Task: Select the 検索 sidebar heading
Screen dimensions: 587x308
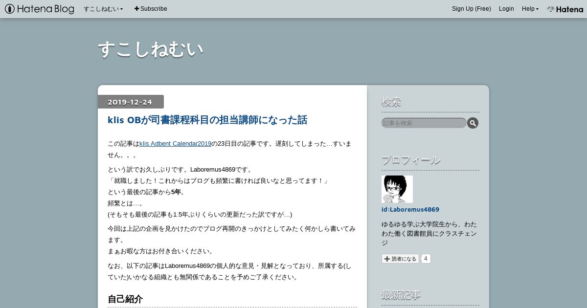Action: (x=391, y=102)
